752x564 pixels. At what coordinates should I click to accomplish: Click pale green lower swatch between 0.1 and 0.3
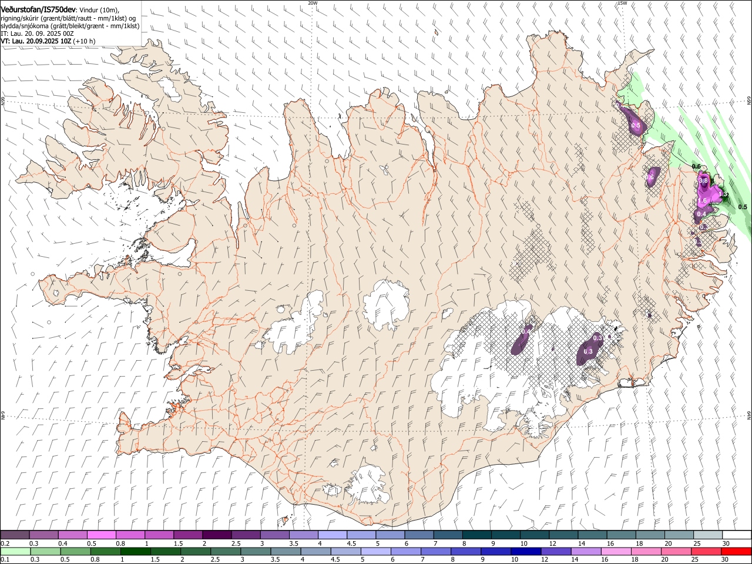click(x=15, y=552)
